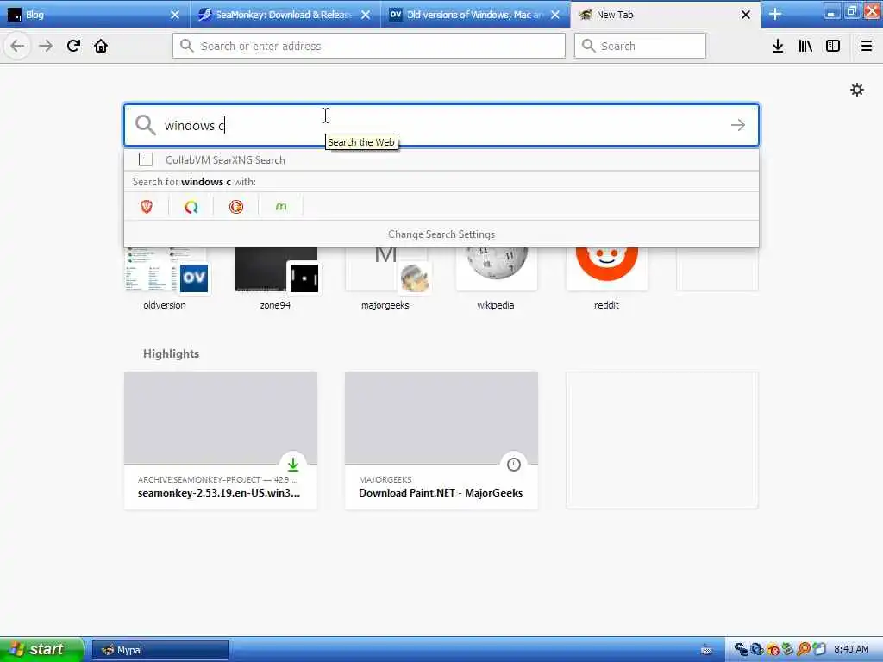
Task: Click the orange magnifier tray icon
Action: click(804, 650)
